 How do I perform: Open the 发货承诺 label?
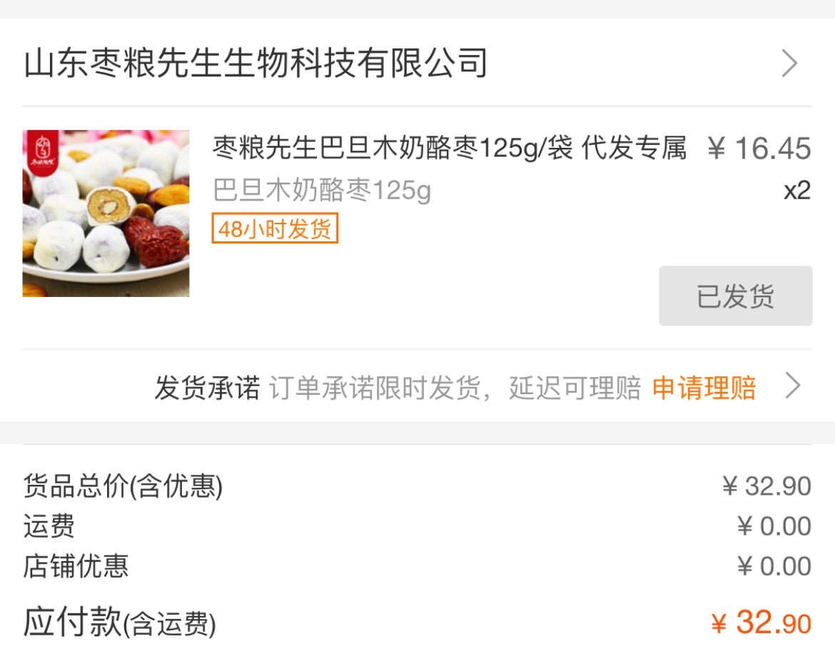[207, 387]
